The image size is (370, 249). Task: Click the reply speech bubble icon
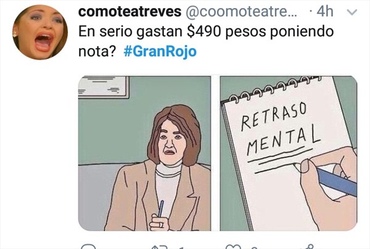click(x=88, y=247)
